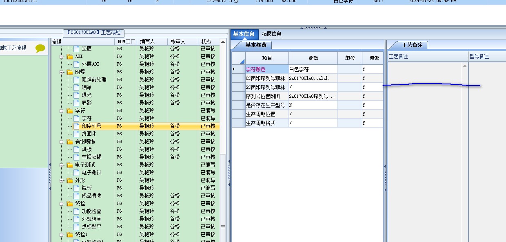The width and height of the screenshot is (506, 242).
Task: Click the yellow speech bubble comment icon
Action: point(40,48)
